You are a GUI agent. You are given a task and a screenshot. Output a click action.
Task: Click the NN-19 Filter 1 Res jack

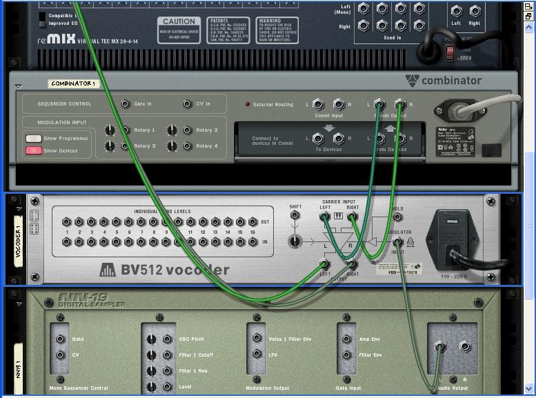[167, 370]
